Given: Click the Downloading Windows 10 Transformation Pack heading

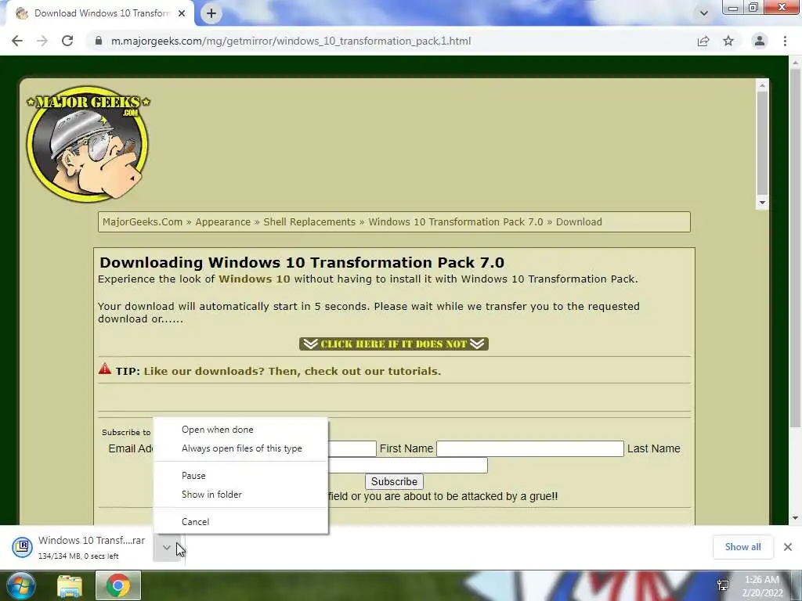Looking at the screenshot, I should coord(302,262).
